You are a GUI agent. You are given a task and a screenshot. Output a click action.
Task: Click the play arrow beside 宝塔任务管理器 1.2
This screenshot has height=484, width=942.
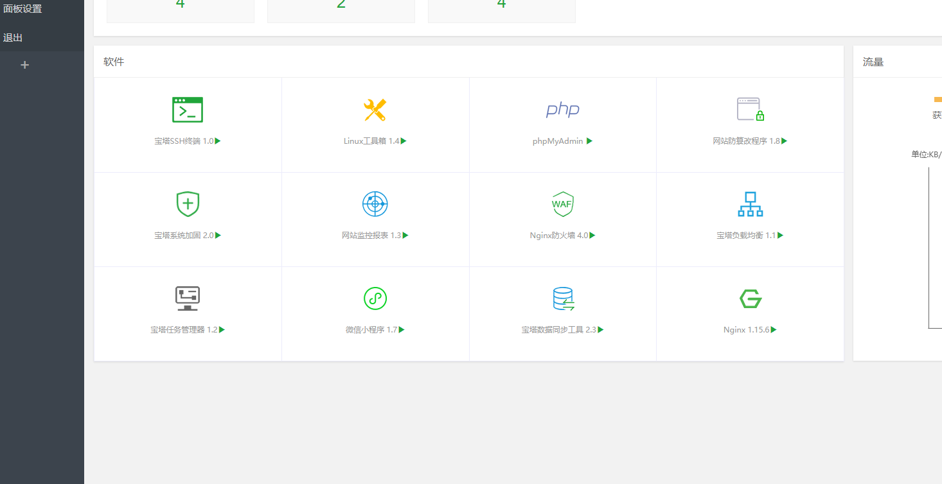point(222,330)
